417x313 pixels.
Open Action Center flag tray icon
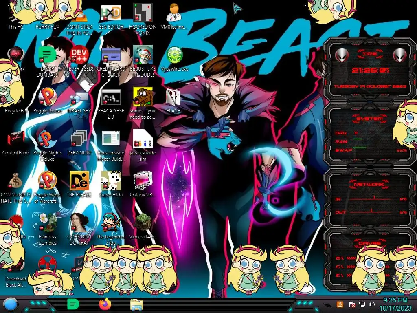(x=352, y=304)
